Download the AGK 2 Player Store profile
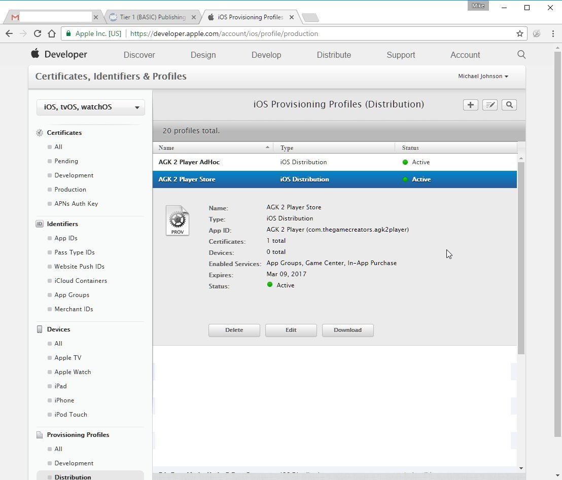The image size is (562, 480). 347,330
